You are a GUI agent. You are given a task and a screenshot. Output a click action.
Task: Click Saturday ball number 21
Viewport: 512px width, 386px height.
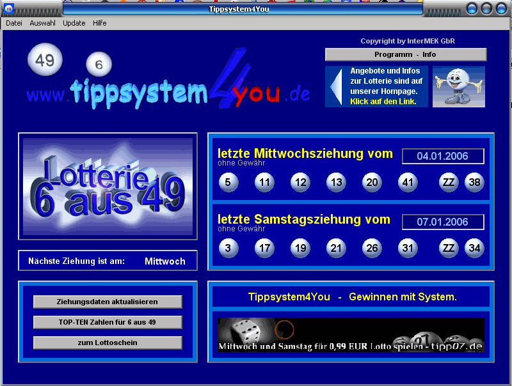pyautogui.click(x=336, y=248)
